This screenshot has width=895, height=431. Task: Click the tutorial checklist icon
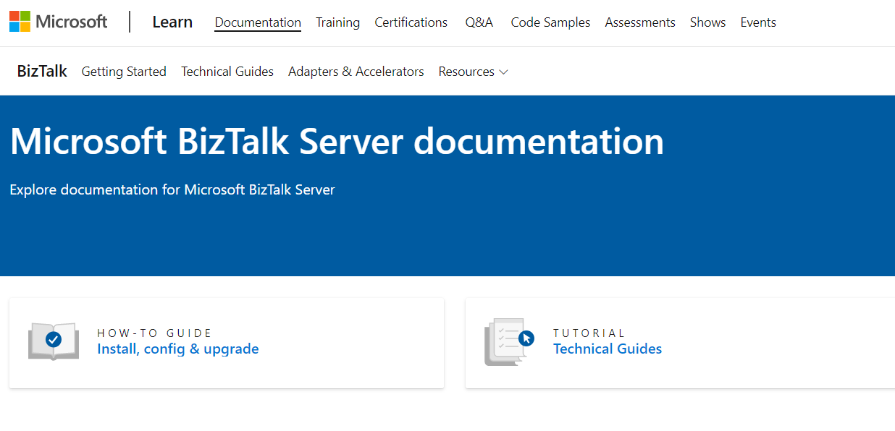click(x=509, y=342)
